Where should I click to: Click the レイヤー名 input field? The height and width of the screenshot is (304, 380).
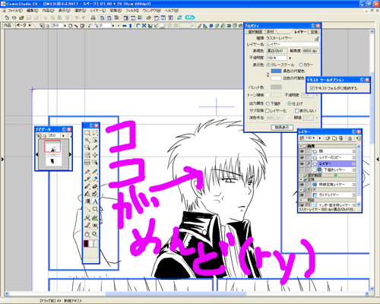[x=293, y=44]
